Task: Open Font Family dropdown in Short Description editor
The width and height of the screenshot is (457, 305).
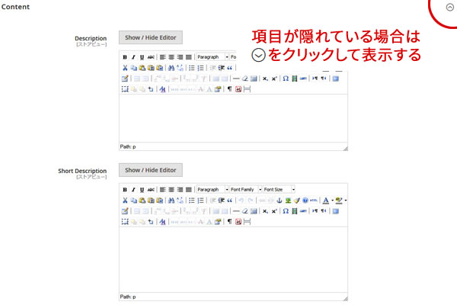Action: (245, 189)
